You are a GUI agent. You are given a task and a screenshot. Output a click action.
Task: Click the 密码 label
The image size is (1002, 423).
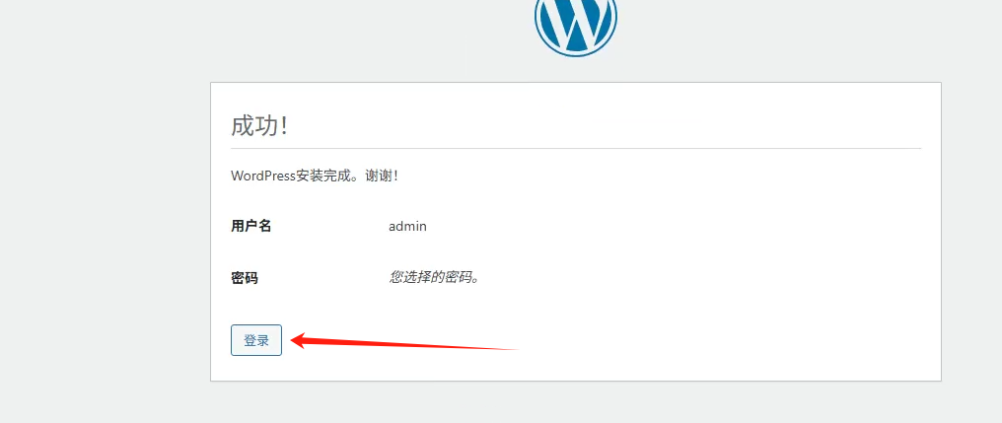pos(245,278)
